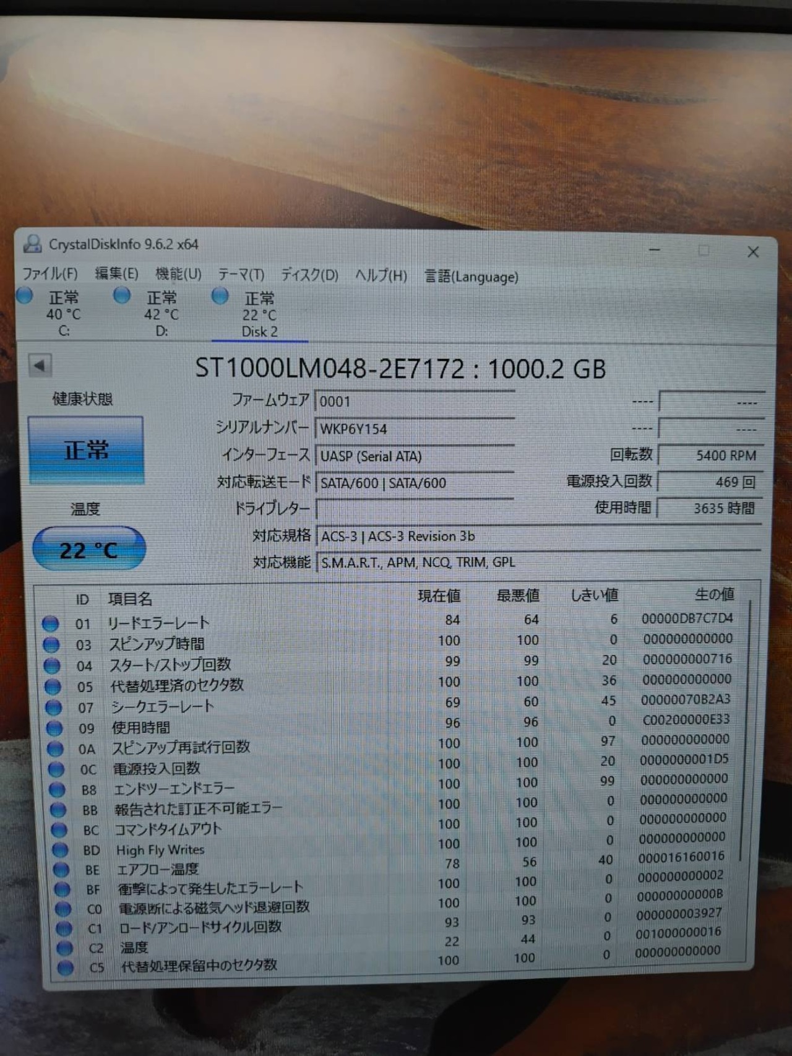Click the Disk 2 blue status orb
The image size is (792, 1056).
click(220, 296)
